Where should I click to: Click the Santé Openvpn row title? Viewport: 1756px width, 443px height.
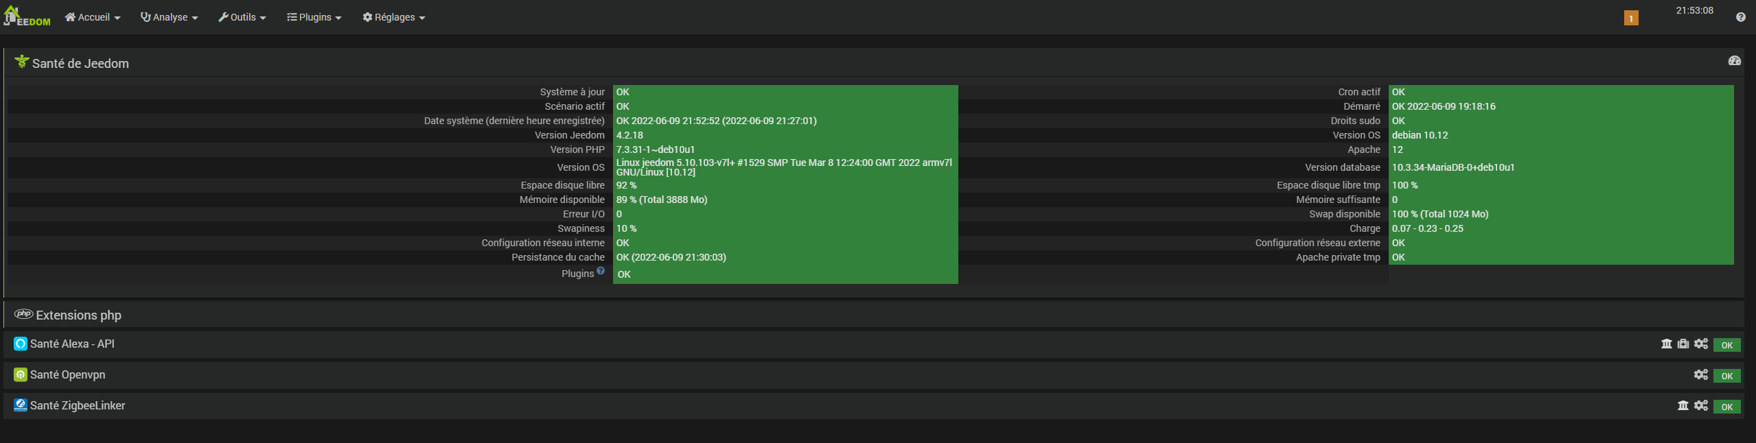pos(67,375)
